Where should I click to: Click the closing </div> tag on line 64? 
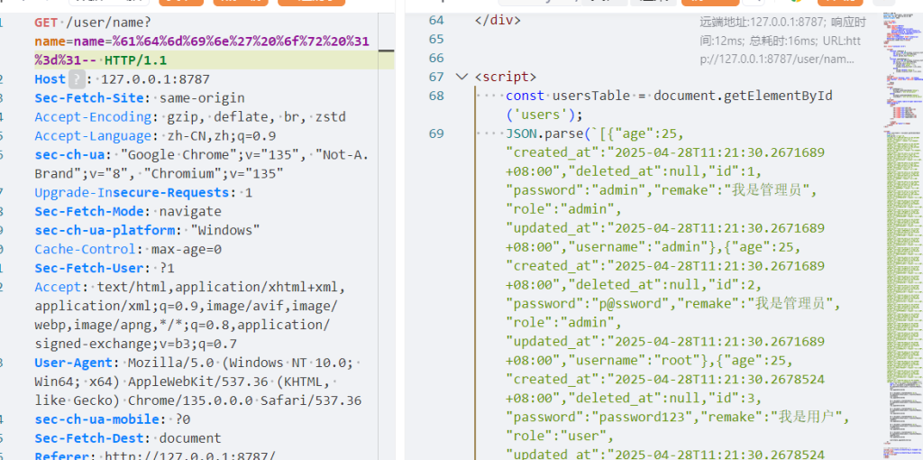(497, 21)
